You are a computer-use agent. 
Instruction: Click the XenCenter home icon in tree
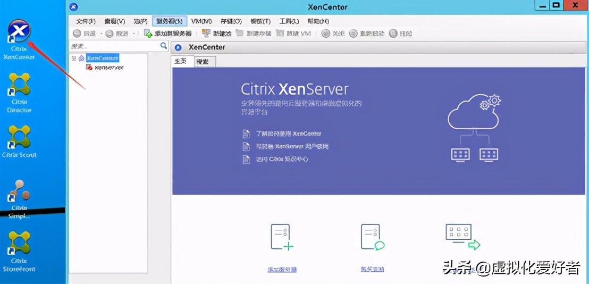[81, 58]
